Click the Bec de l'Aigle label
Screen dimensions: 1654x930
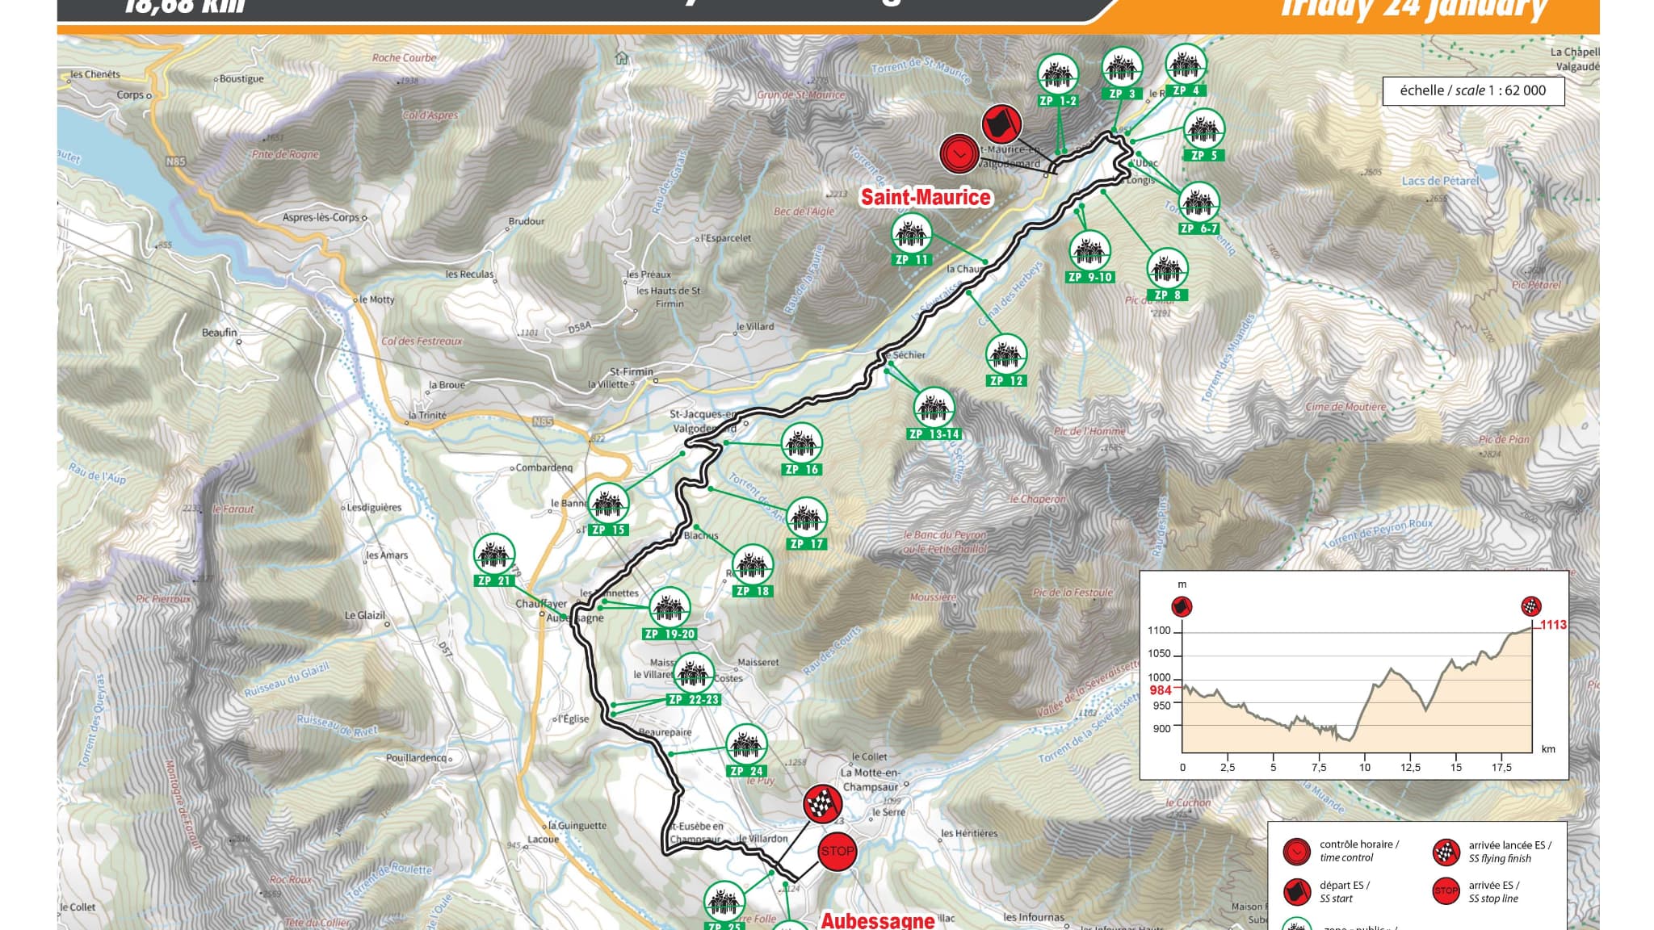coord(804,212)
